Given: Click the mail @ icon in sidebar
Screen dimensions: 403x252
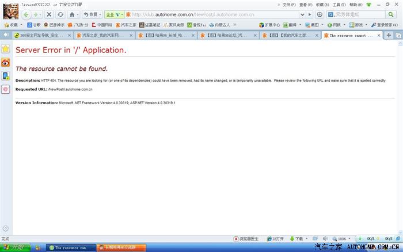Looking at the screenshot, I should (x=6, y=89).
